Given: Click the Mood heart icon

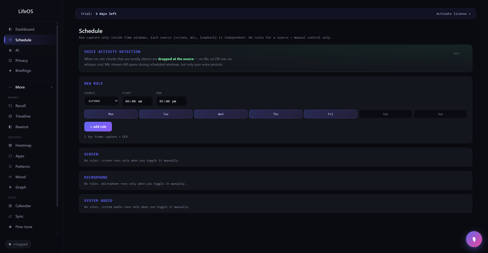Looking at the screenshot, I should coord(10,177).
